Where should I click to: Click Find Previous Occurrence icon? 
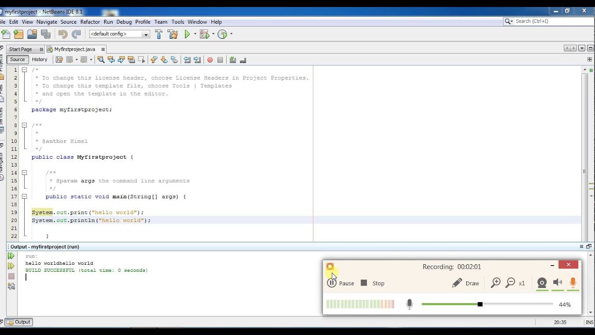111,60
